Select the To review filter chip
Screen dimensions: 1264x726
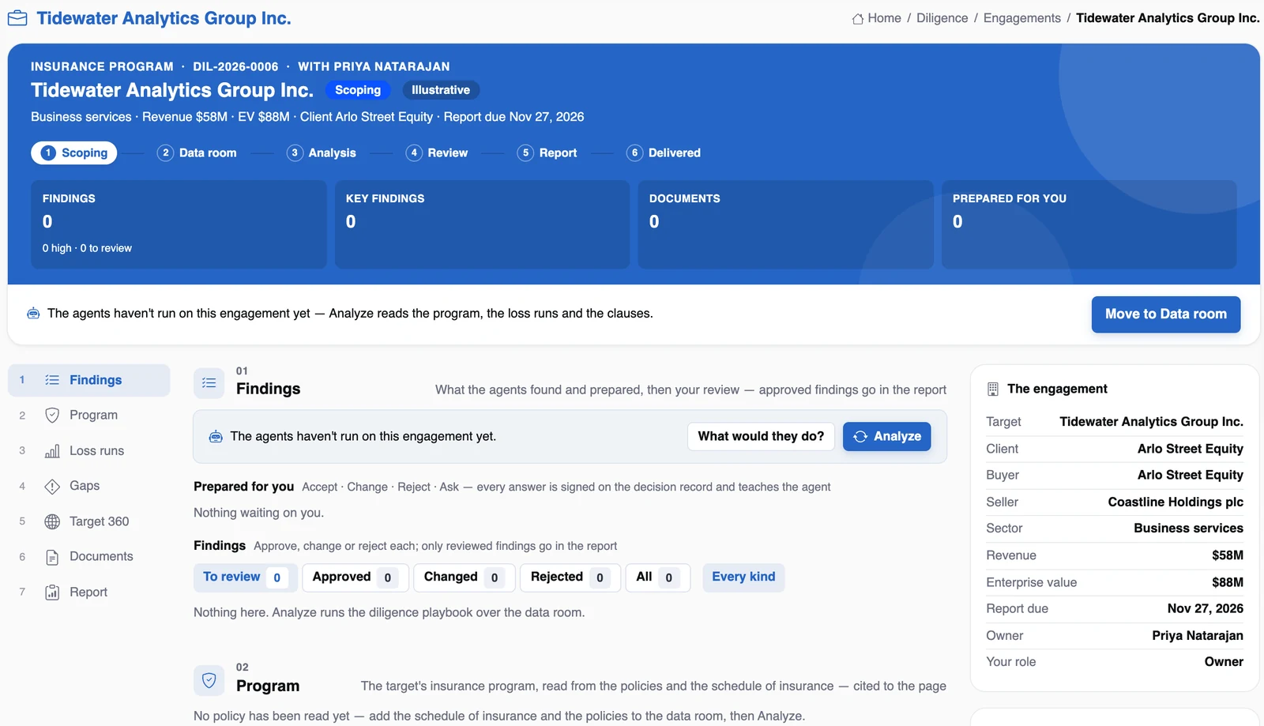pos(246,577)
